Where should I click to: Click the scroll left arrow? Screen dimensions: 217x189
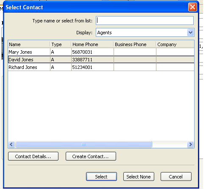coord(11,145)
